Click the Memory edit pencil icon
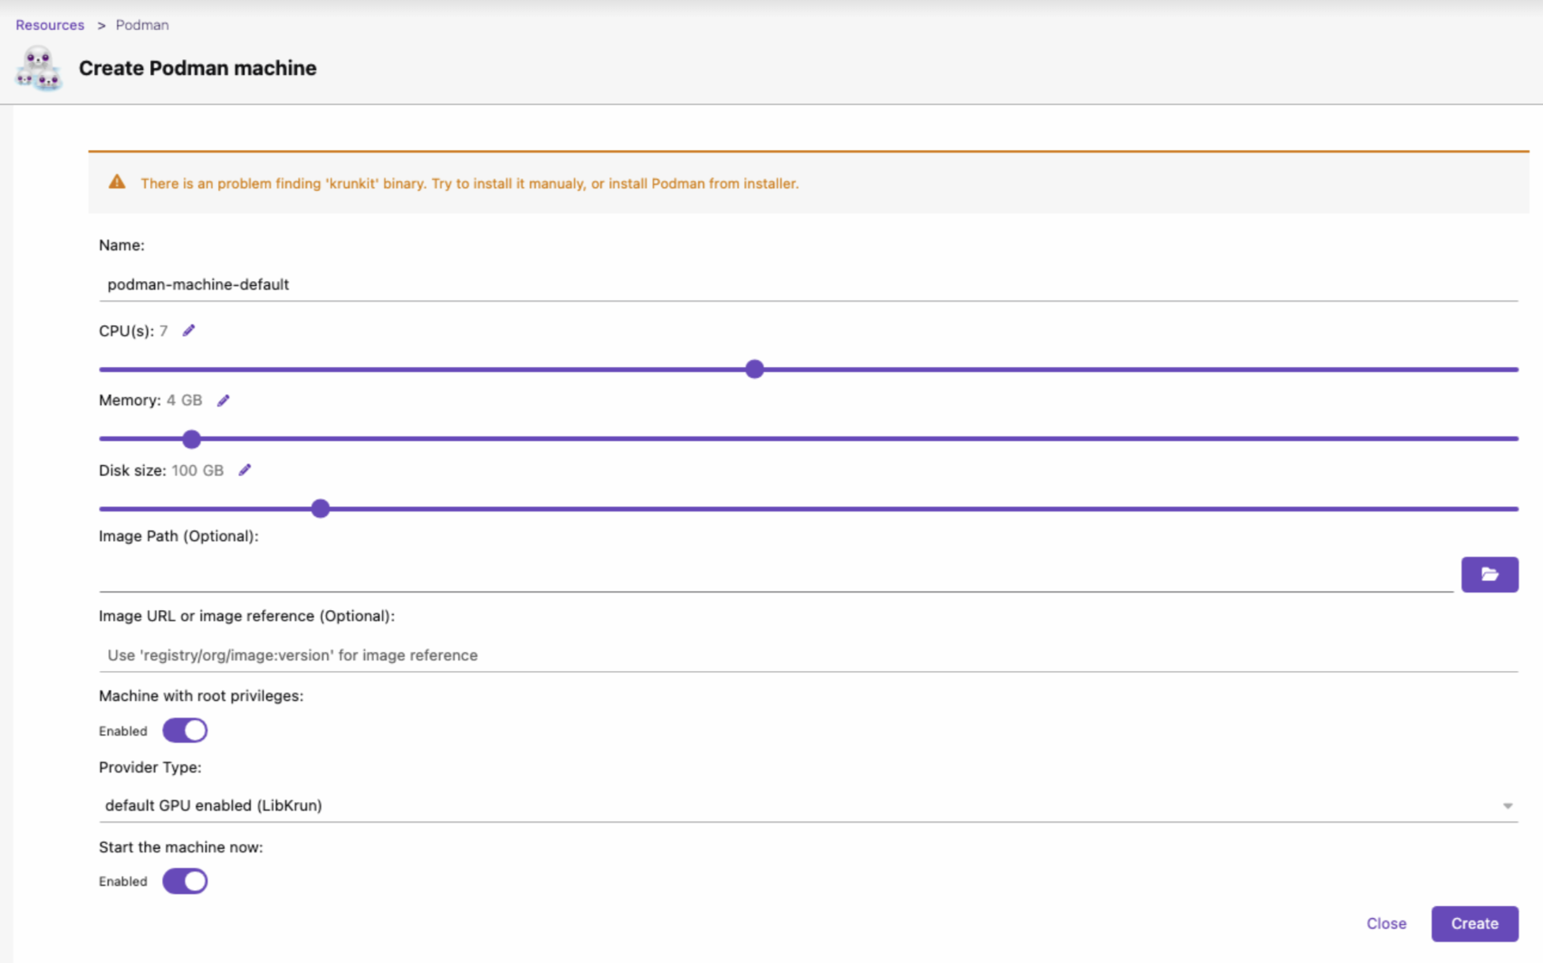This screenshot has width=1543, height=963. [223, 401]
